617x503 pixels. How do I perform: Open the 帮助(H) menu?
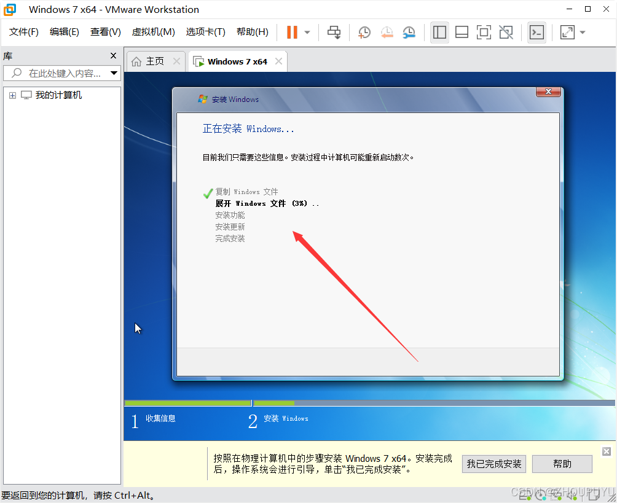252,32
